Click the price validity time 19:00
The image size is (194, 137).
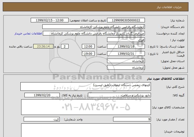click(88, 54)
